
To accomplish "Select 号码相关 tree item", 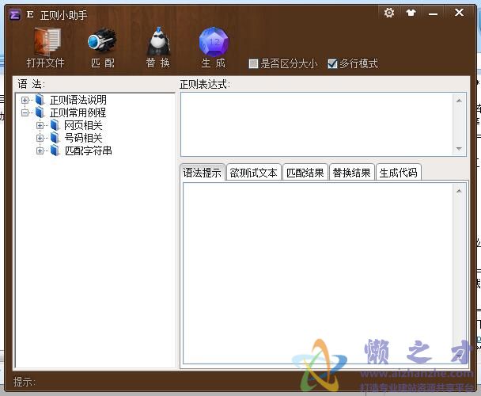I will click(x=83, y=138).
